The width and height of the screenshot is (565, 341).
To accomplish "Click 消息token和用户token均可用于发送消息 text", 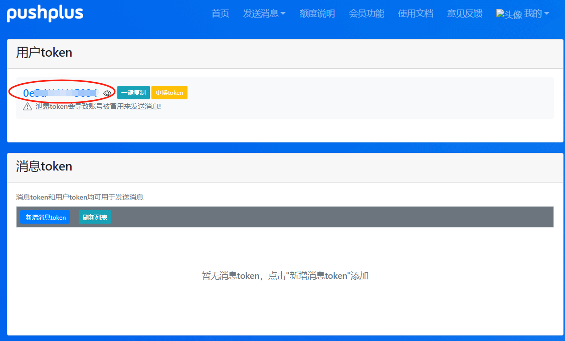I will (80, 197).
